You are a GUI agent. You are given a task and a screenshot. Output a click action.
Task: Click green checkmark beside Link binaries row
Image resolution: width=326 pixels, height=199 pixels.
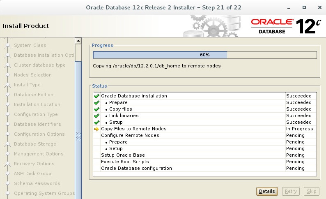[96, 116]
